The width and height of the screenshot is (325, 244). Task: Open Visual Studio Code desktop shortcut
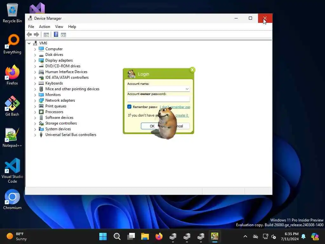[x=12, y=171]
